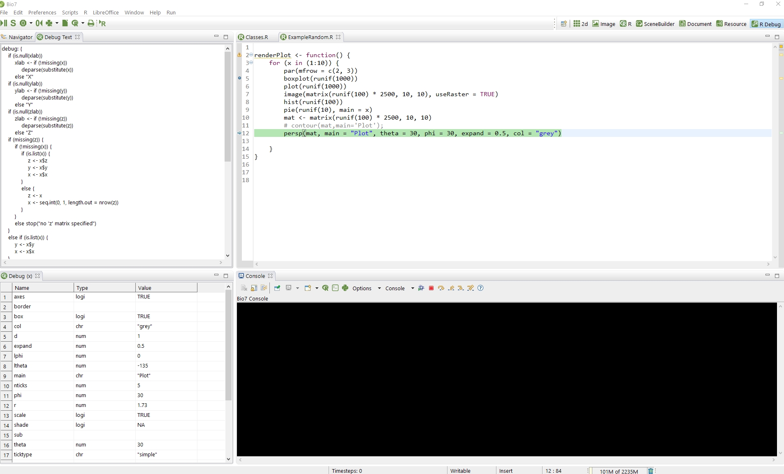
Task: Open the File menu
Action: (x=4, y=12)
